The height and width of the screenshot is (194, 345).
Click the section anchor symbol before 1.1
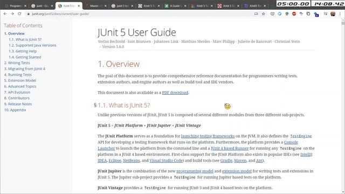95,105
